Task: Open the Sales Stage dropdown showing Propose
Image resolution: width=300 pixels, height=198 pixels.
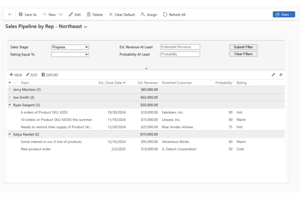Action: (70, 47)
